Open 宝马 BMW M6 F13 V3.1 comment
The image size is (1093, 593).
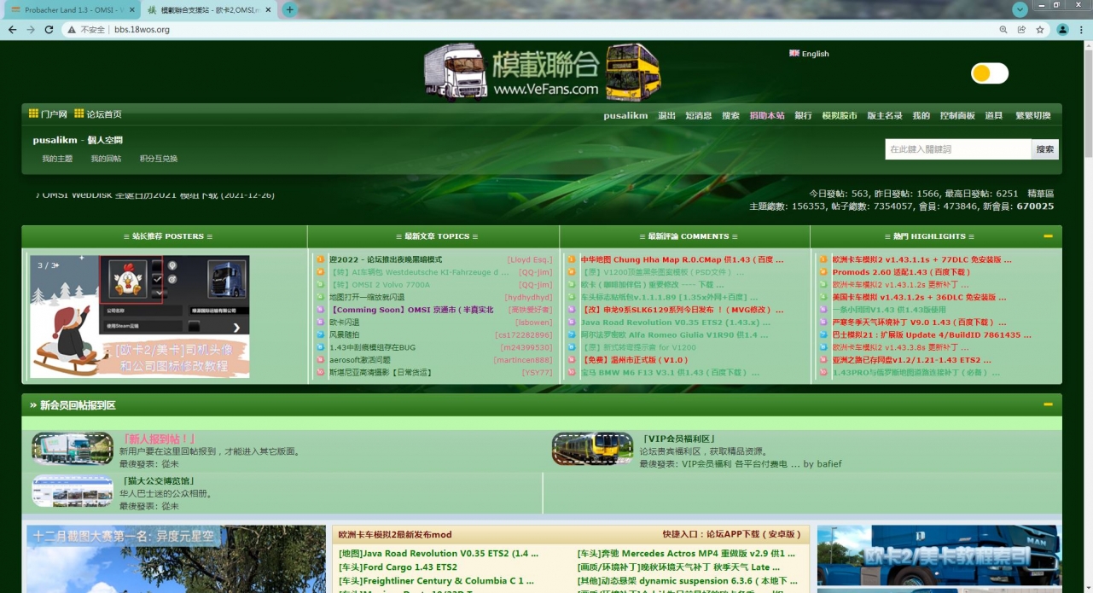pyautogui.click(x=671, y=373)
